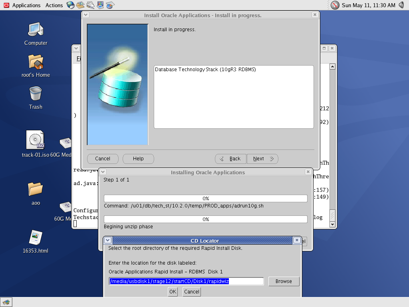Open Install Oracle Applications window menu arrow
409x307 pixels.
[x=86, y=15]
